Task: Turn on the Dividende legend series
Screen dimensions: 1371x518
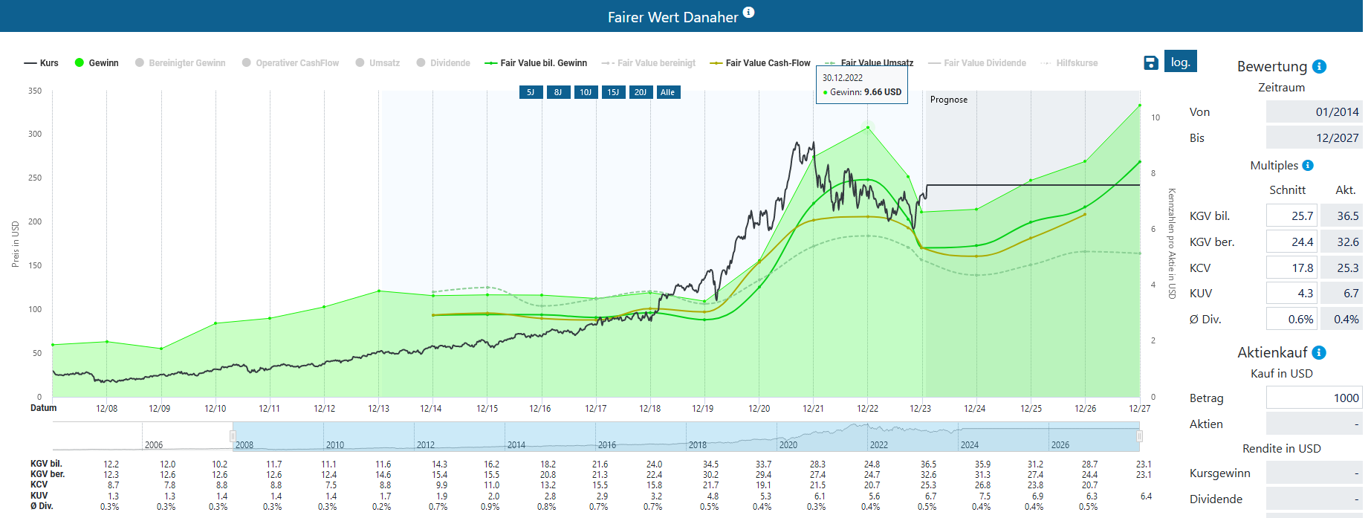Action: coord(444,63)
